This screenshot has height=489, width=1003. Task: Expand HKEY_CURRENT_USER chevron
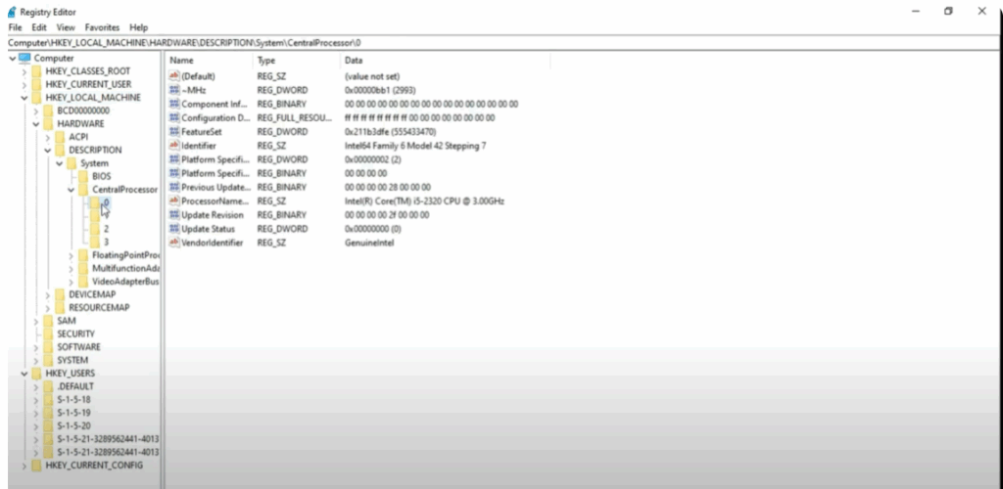[x=24, y=85]
